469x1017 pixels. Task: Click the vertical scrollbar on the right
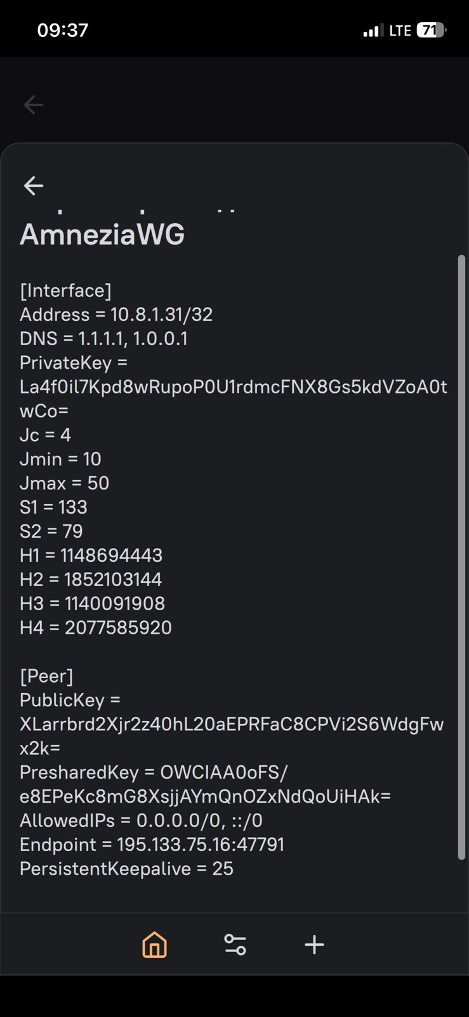[461, 557]
